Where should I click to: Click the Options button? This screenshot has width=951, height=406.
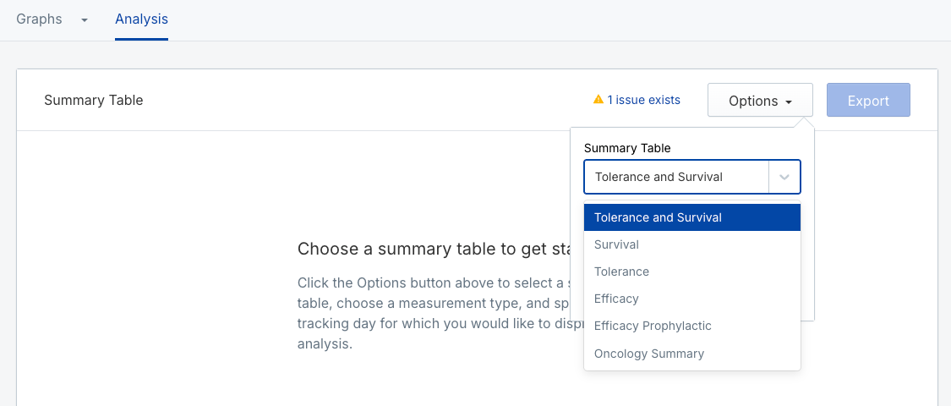tap(759, 101)
